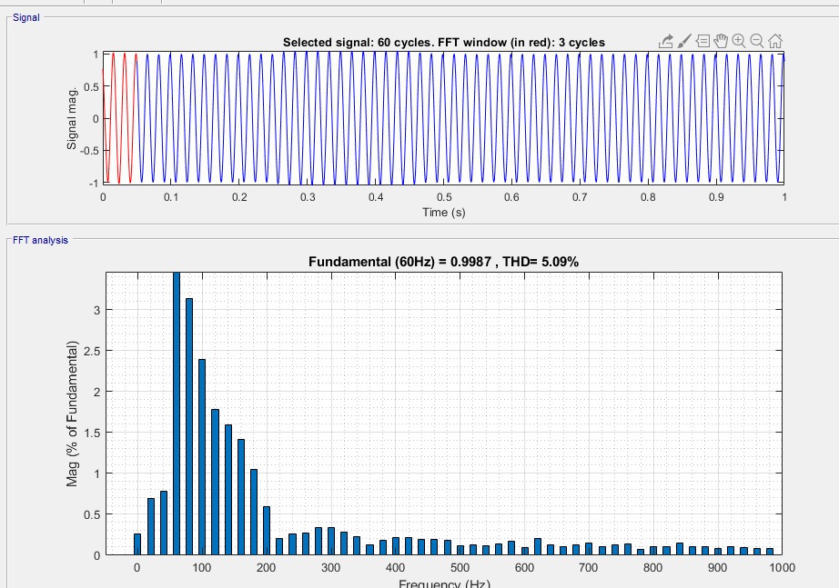Activate the brush data tool icon

pyautogui.click(x=684, y=41)
